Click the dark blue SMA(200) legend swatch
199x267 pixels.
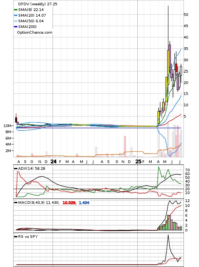pyautogui.click(x=16, y=26)
